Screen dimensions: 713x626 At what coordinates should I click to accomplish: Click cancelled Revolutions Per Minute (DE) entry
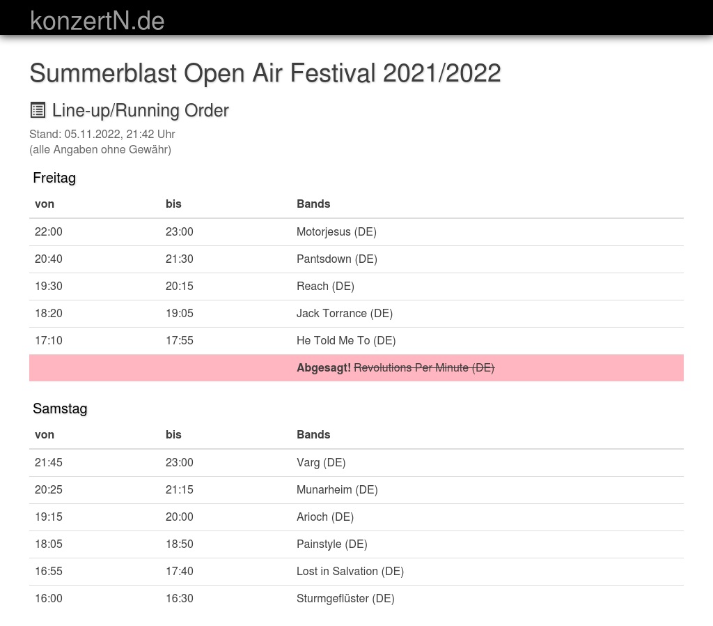pyautogui.click(x=423, y=367)
